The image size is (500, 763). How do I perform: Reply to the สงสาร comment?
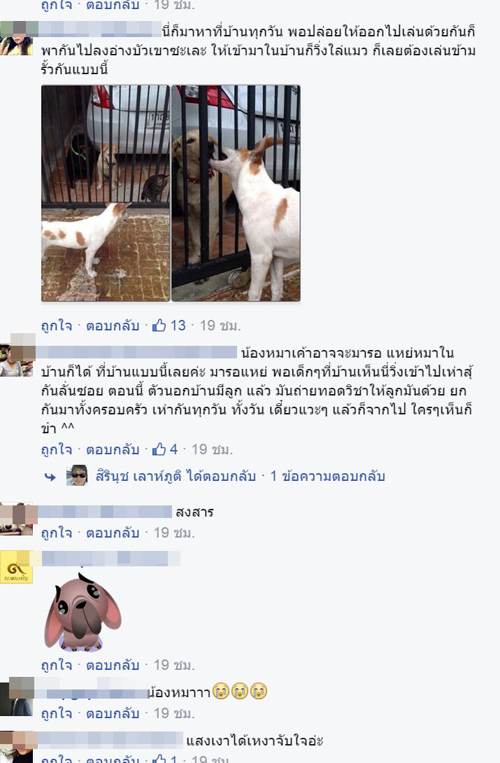coord(113,533)
